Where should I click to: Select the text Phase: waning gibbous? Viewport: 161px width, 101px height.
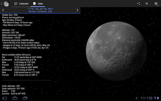pyautogui.click(x=13, y=17)
